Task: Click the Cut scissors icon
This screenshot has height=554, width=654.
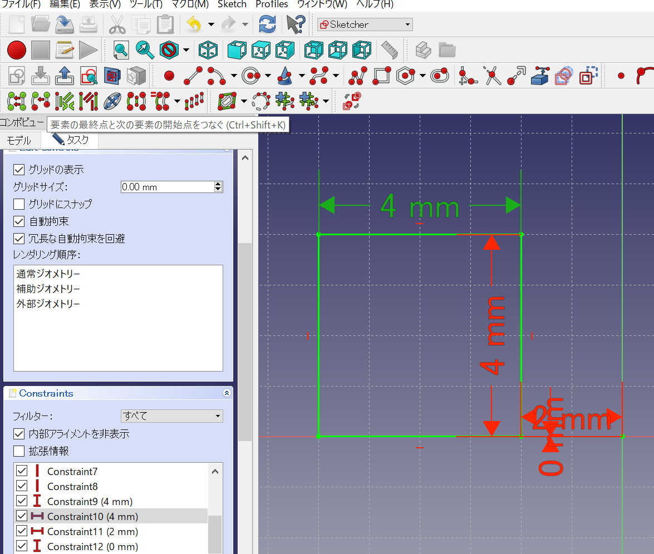Action: (117, 24)
